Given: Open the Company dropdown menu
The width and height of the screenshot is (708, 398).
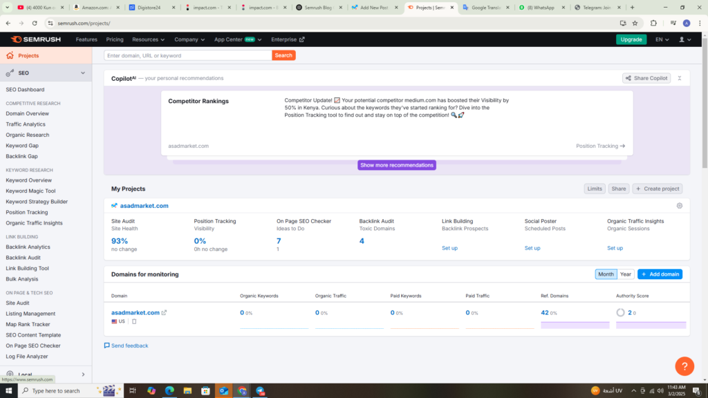Looking at the screenshot, I should pyautogui.click(x=189, y=39).
